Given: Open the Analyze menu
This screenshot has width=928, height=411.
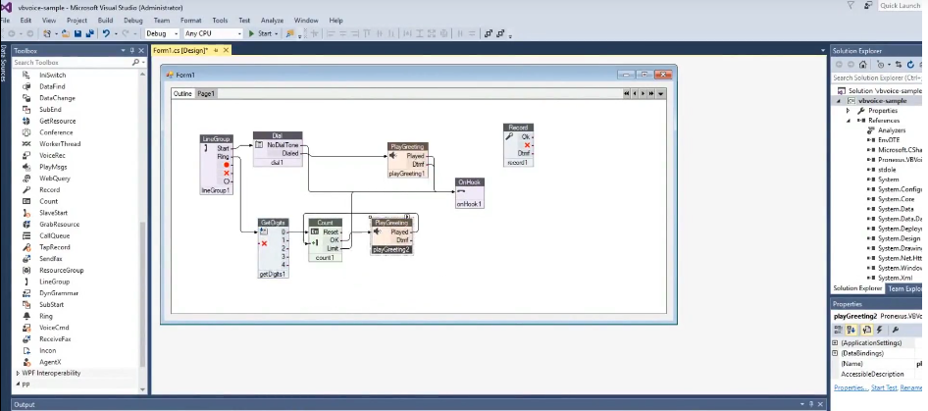Looking at the screenshot, I should (x=273, y=21).
